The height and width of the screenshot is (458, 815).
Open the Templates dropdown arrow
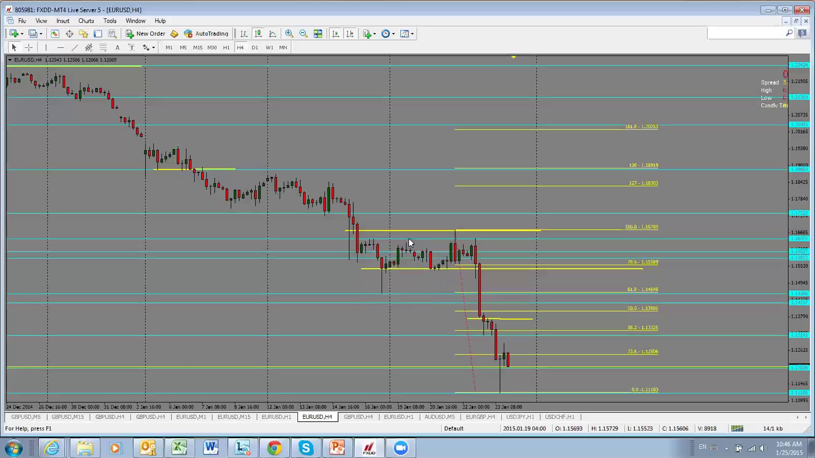(x=412, y=34)
